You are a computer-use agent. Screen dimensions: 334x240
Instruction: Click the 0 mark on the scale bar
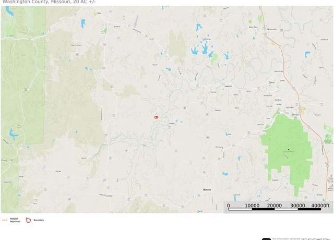pyautogui.click(x=229, y=206)
